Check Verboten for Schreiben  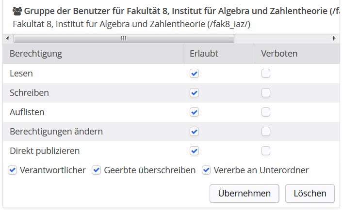[266, 93]
